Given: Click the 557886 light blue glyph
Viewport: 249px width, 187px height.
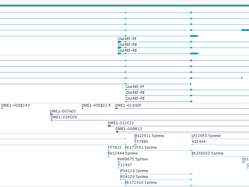Looking at the screenshot, I should 135,145.
